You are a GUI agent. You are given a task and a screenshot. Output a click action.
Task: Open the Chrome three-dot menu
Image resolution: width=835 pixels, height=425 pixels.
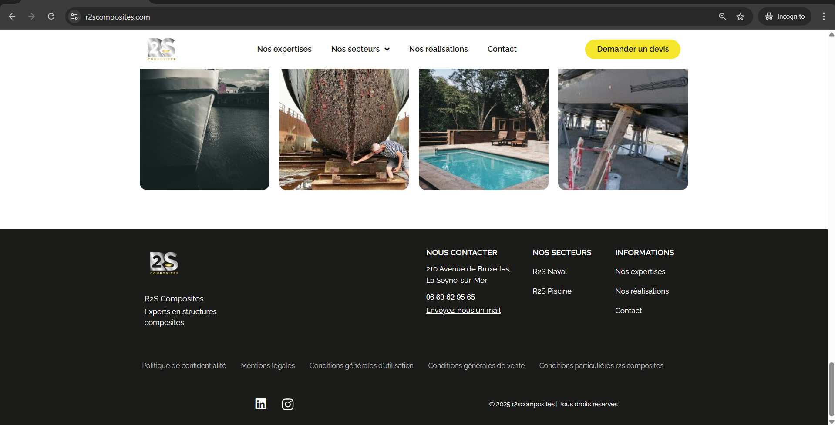tap(824, 17)
